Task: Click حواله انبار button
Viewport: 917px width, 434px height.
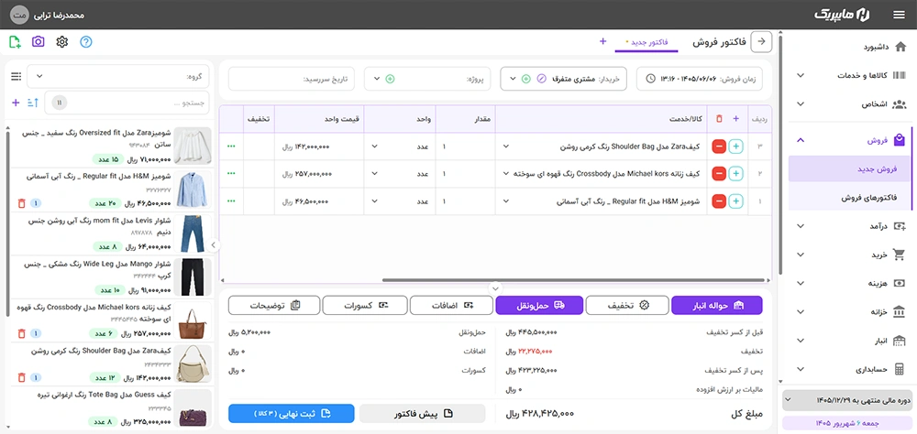Action: 717,305
